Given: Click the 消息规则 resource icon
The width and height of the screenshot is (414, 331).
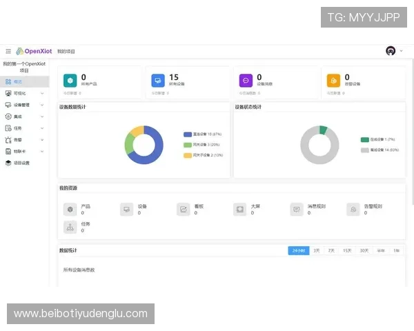Looking at the screenshot, I should [297, 209].
